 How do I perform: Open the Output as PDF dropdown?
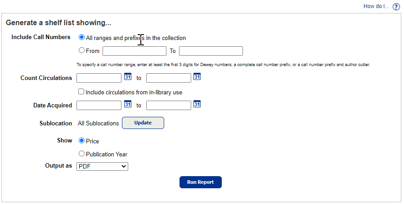coord(102,166)
